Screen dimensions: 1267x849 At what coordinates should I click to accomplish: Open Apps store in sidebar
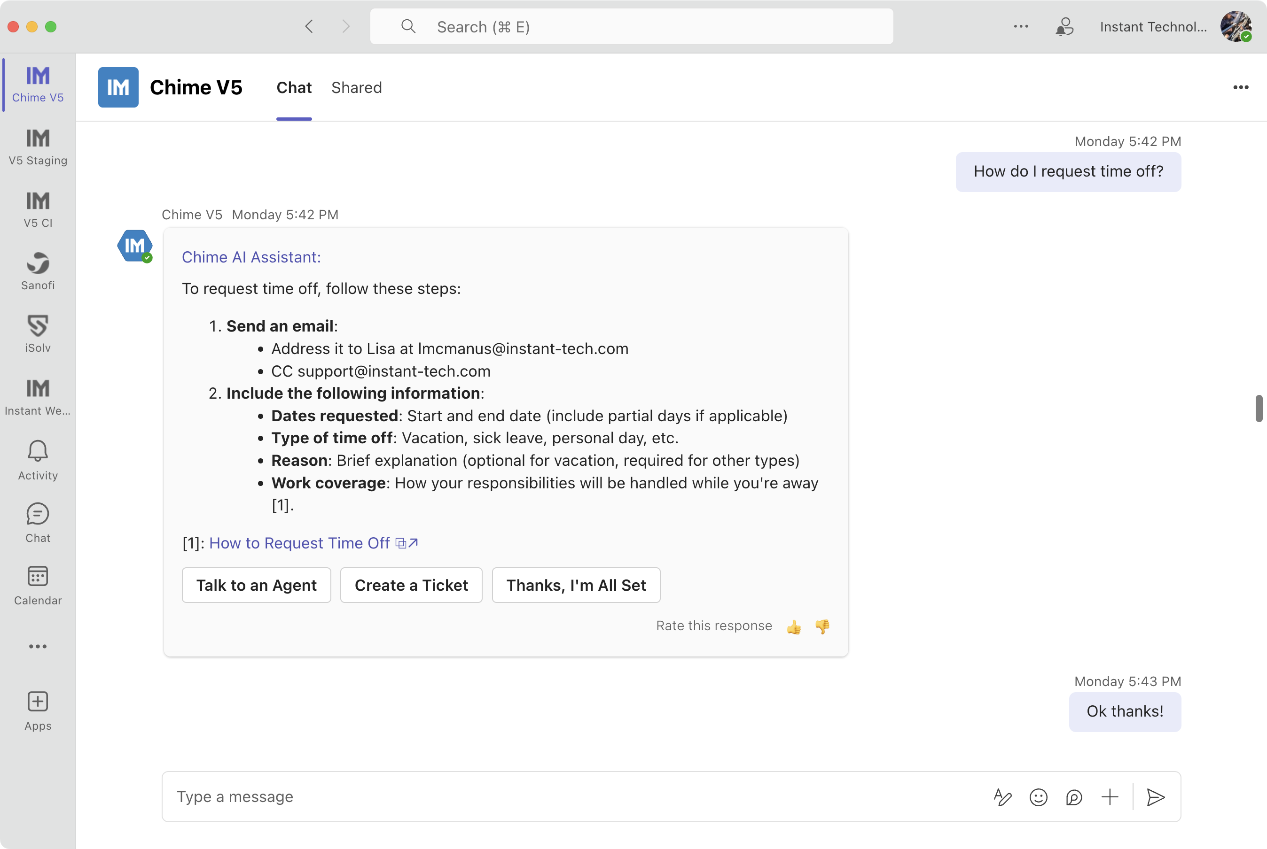[x=38, y=711]
